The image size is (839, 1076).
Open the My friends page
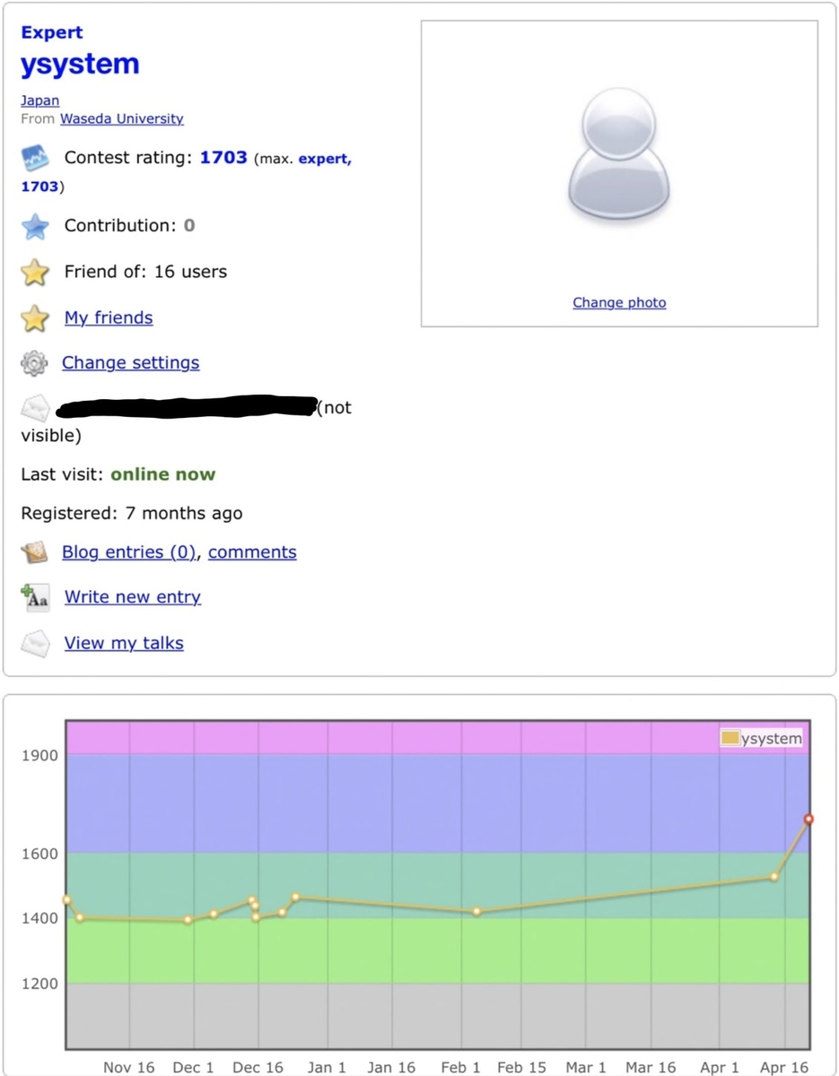109,317
